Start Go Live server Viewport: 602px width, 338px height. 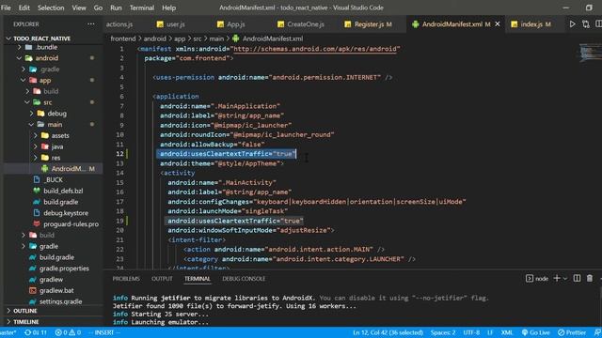(535, 332)
